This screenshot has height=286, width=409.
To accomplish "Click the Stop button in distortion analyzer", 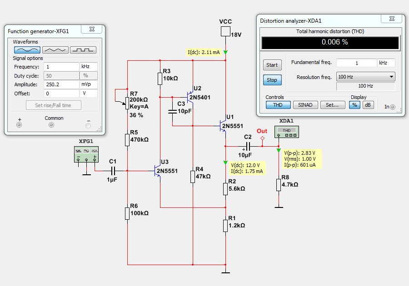I will click(272, 80).
